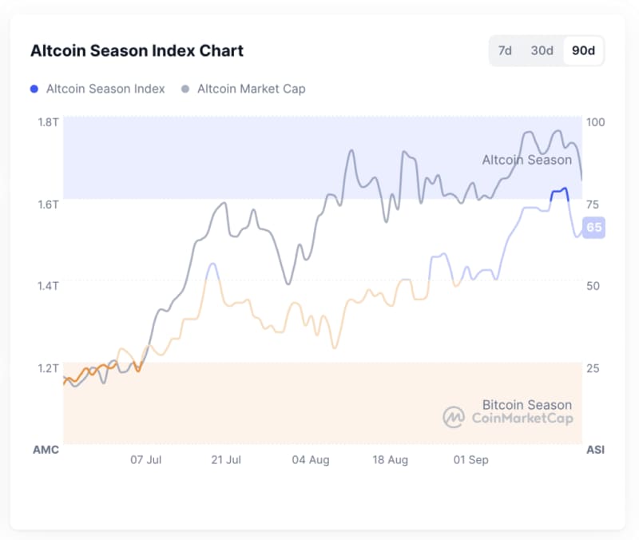Screen dimensions: 639x540
Task: Click the Altcoin Season Index Chart title
Action: (x=137, y=51)
